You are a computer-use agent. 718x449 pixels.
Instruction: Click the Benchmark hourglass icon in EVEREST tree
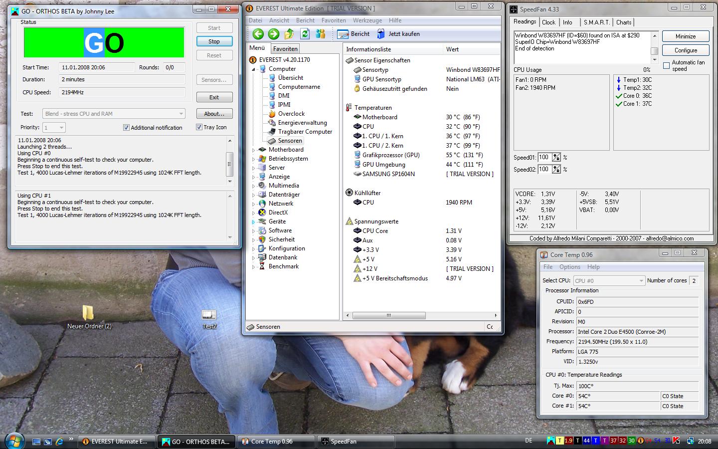(262, 266)
